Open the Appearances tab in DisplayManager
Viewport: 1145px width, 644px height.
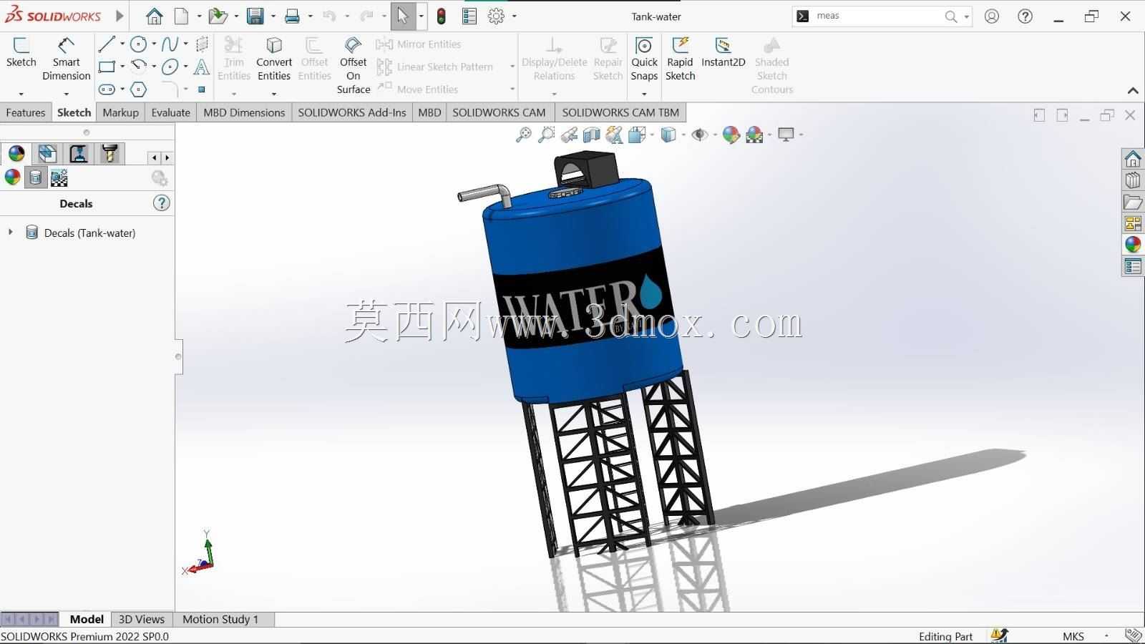click(13, 177)
